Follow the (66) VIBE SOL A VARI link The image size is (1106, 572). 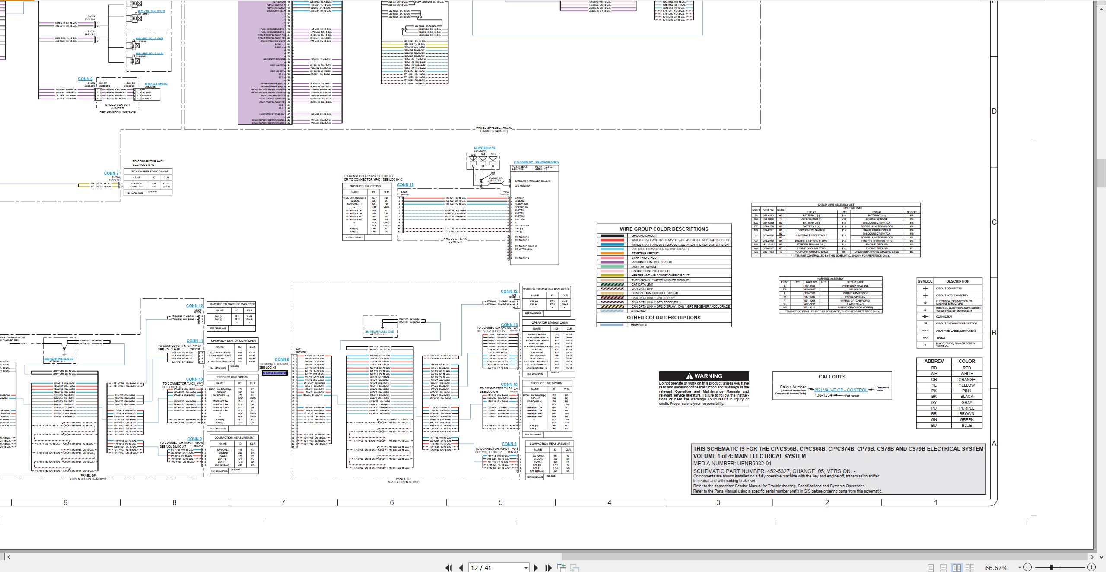149,38
